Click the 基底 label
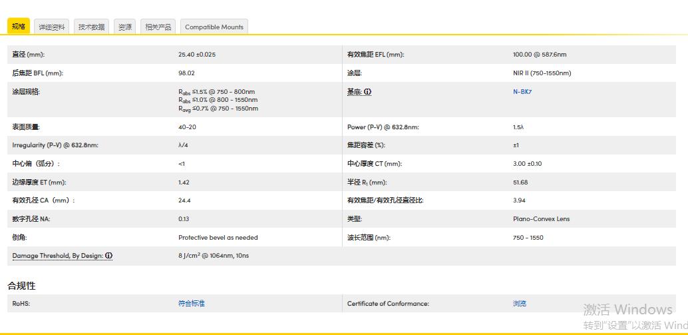This screenshot has height=335, width=688. [x=355, y=92]
